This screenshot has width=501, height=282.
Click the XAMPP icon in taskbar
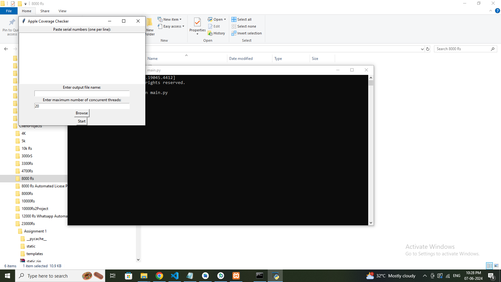(236, 276)
